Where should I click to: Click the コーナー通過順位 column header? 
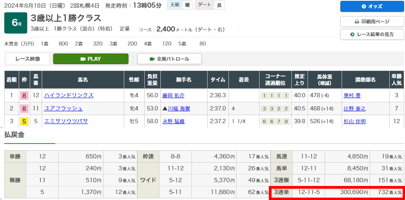tap(276, 80)
